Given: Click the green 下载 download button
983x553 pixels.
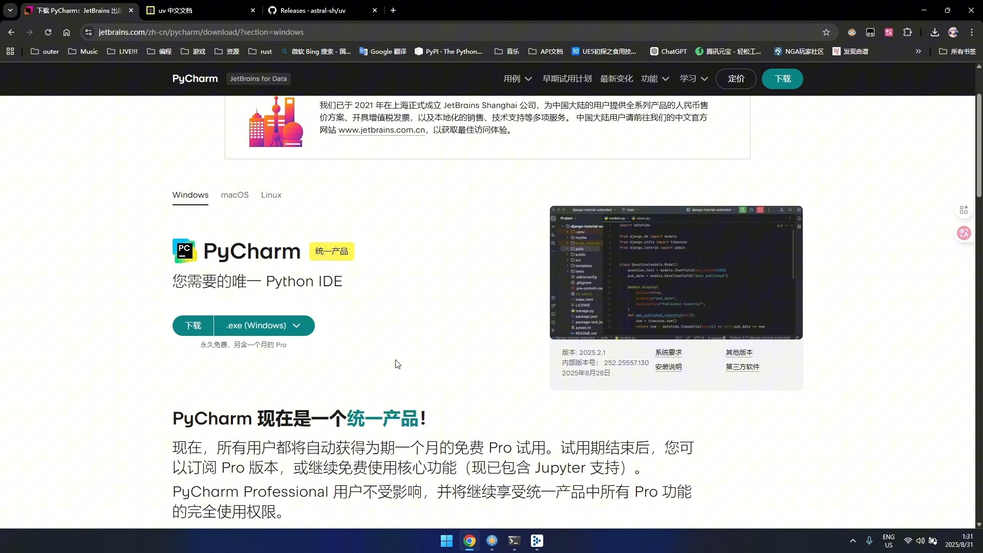Looking at the screenshot, I should pos(193,326).
